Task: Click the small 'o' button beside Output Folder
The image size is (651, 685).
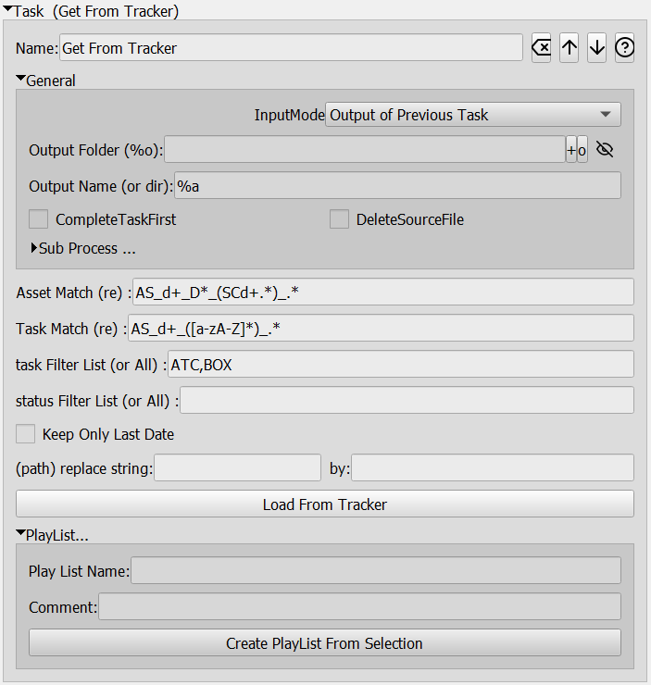Action: [x=582, y=150]
